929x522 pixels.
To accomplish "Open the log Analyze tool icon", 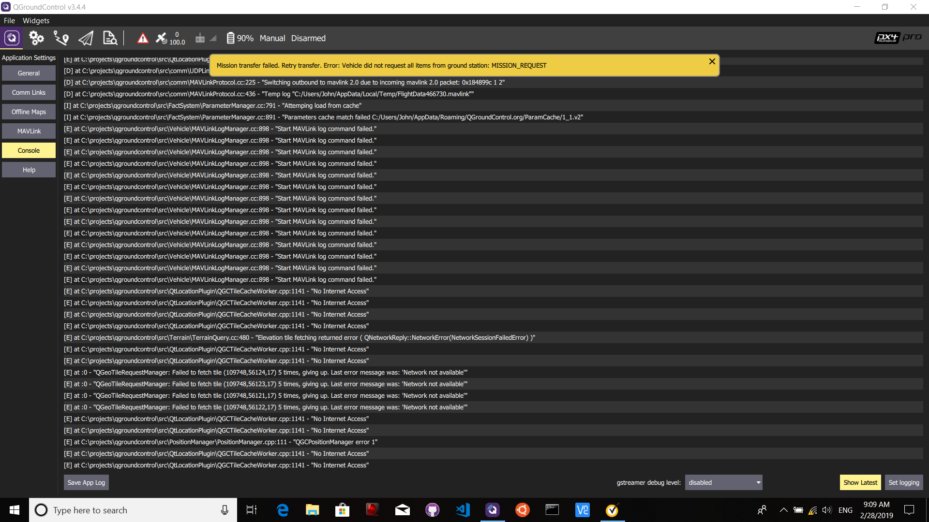I will point(110,38).
